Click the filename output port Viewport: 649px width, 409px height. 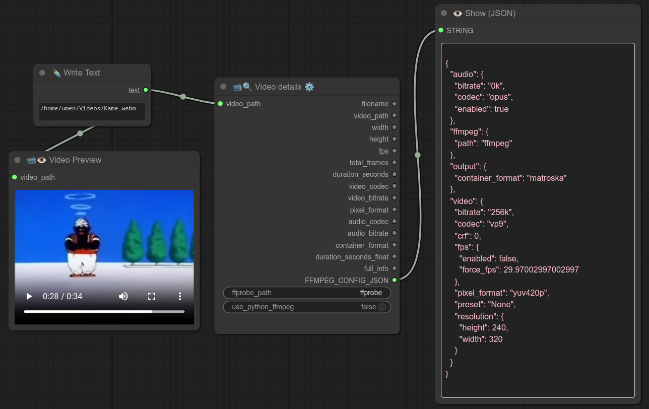click(x=394, y=104)
